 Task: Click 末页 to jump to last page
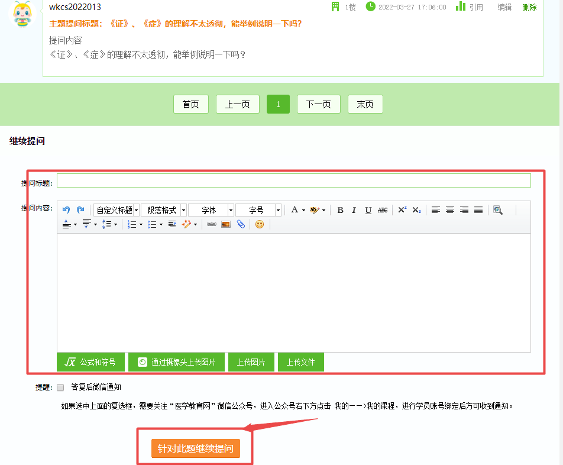[x=365, y=104]
